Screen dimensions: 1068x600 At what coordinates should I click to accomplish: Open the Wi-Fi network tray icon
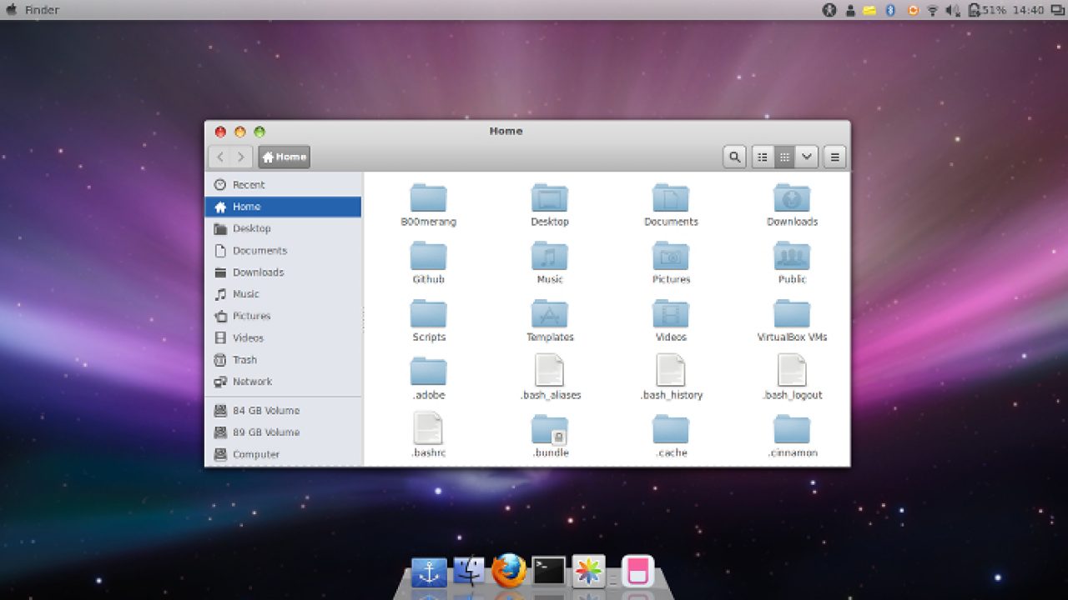(x=933, y=10)
